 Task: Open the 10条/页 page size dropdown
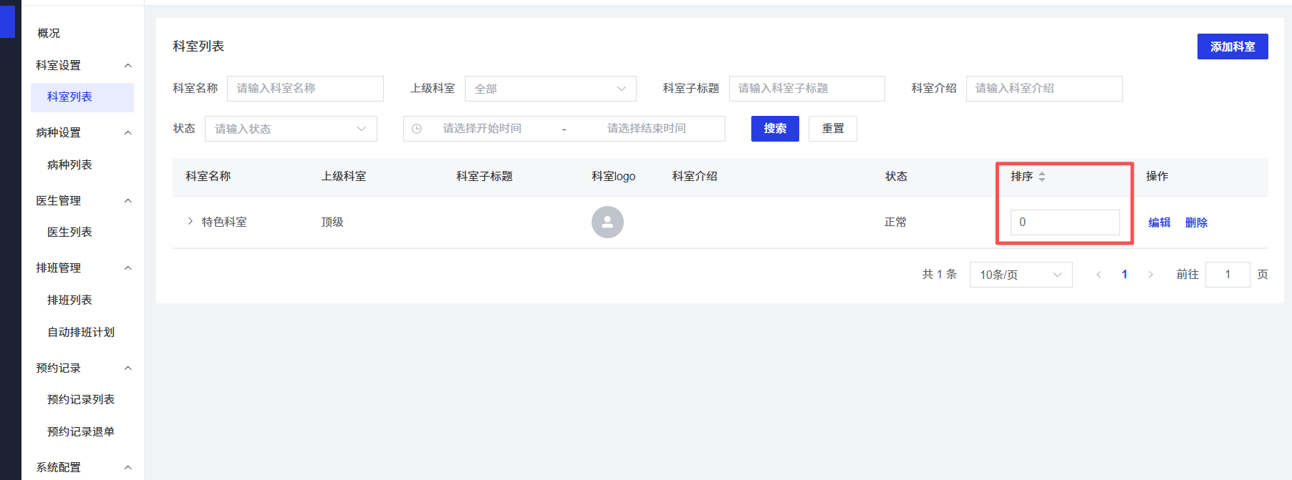coord(1021,275)
